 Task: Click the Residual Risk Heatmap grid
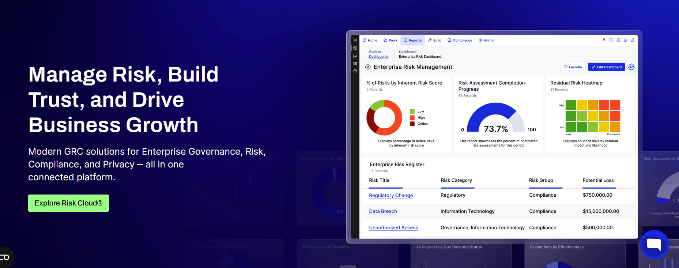point(593,116)
